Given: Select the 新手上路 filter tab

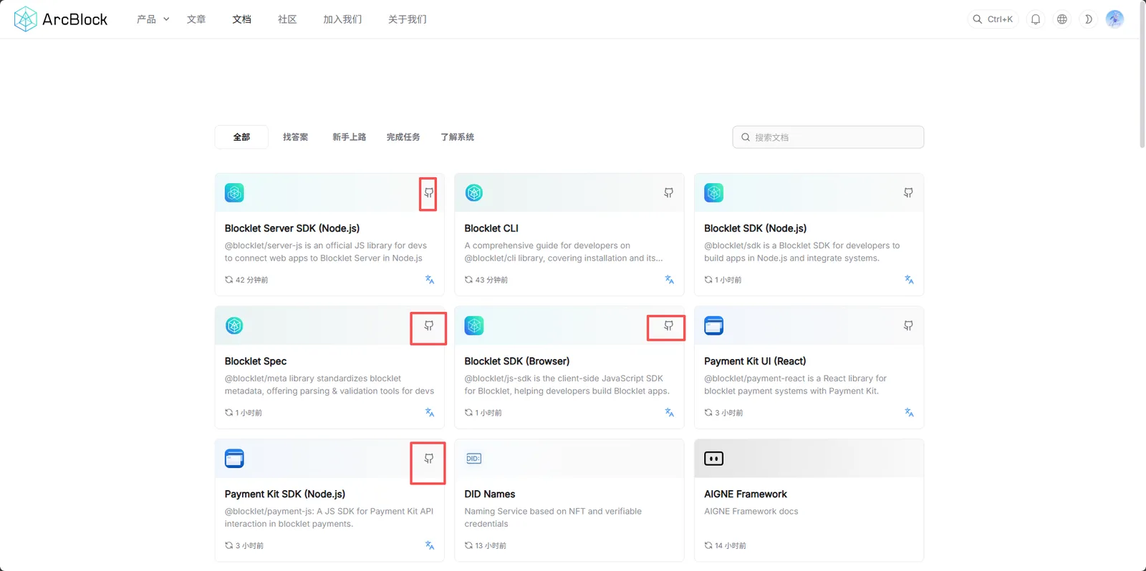Looking at the screenshot, I should click(349, 137).
